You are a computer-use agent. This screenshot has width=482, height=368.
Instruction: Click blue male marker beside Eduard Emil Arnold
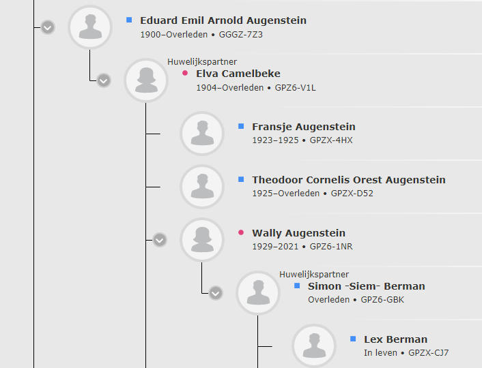129,20
